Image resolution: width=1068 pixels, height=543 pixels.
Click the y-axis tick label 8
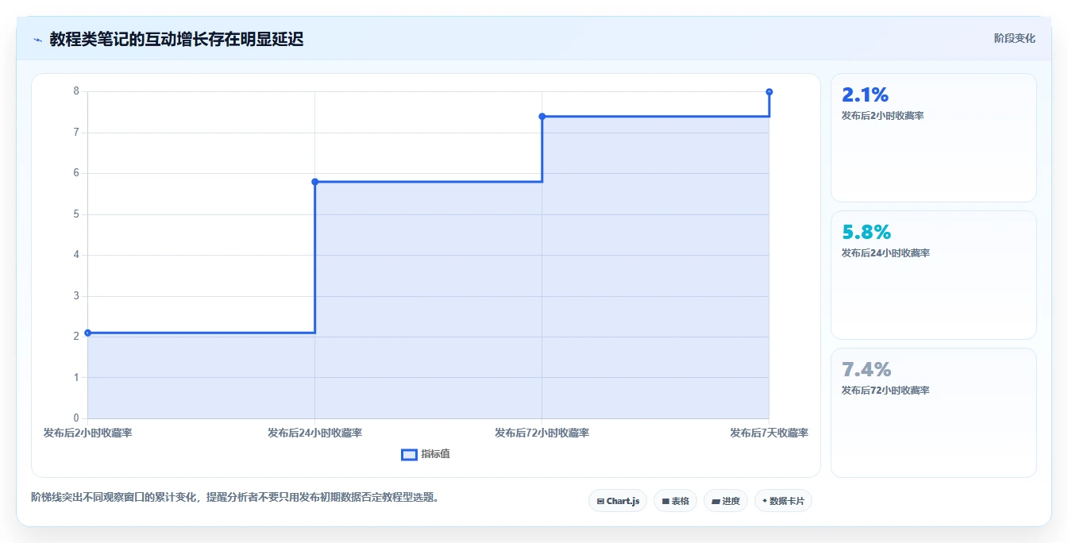[76, 91]
